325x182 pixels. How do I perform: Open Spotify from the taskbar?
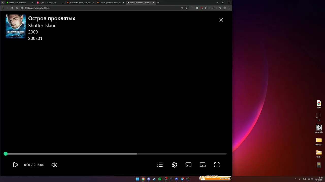[160, 179]
